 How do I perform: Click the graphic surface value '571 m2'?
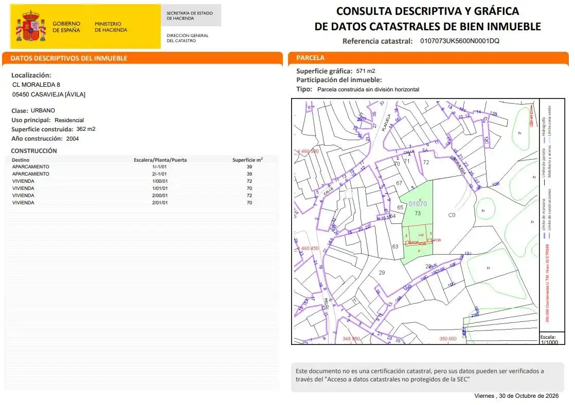(366, 71)
